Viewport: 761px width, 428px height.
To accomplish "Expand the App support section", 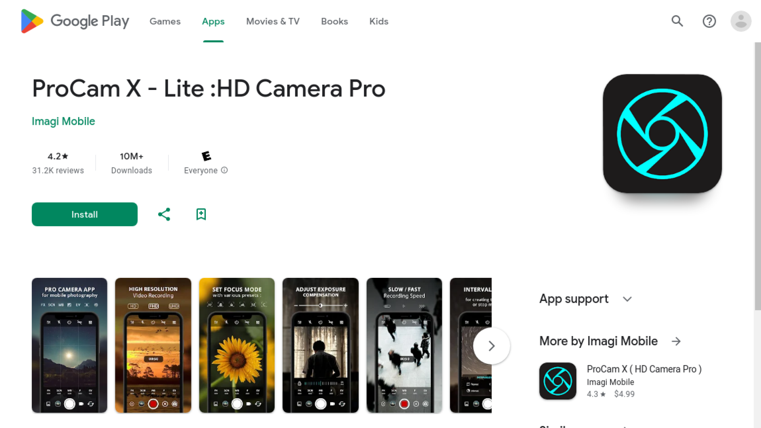I will [x=627, y=299].
